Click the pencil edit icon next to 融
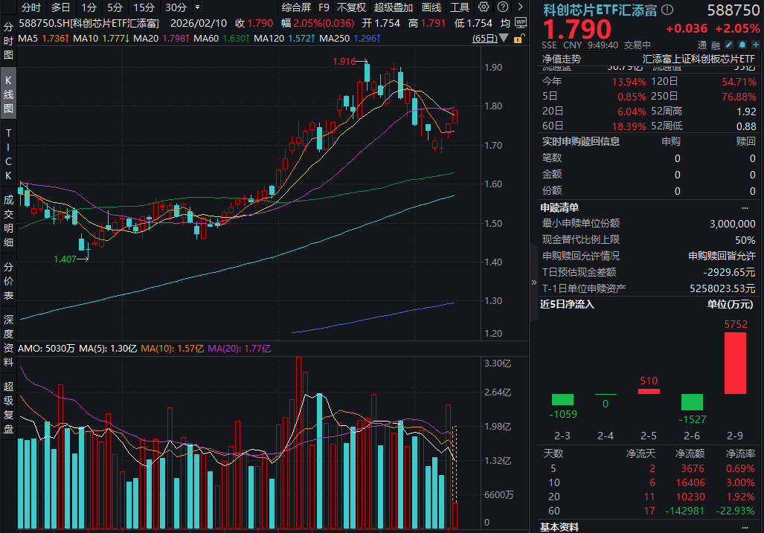This screenshot has height=533, width=764. [x=728, y=44]
